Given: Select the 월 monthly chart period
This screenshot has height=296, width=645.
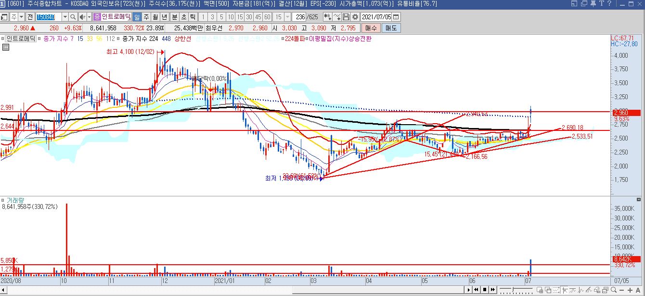Looking at the screenshot, I should (x=155, y=17).
